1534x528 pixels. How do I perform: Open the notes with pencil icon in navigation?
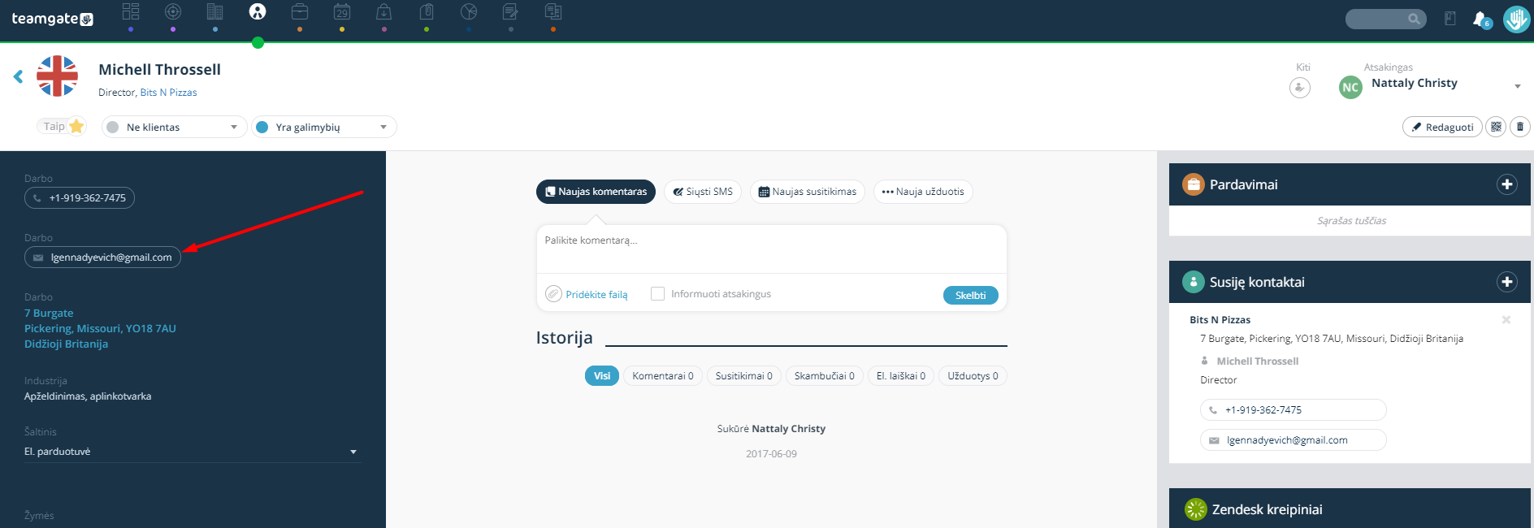pos(510,11)
